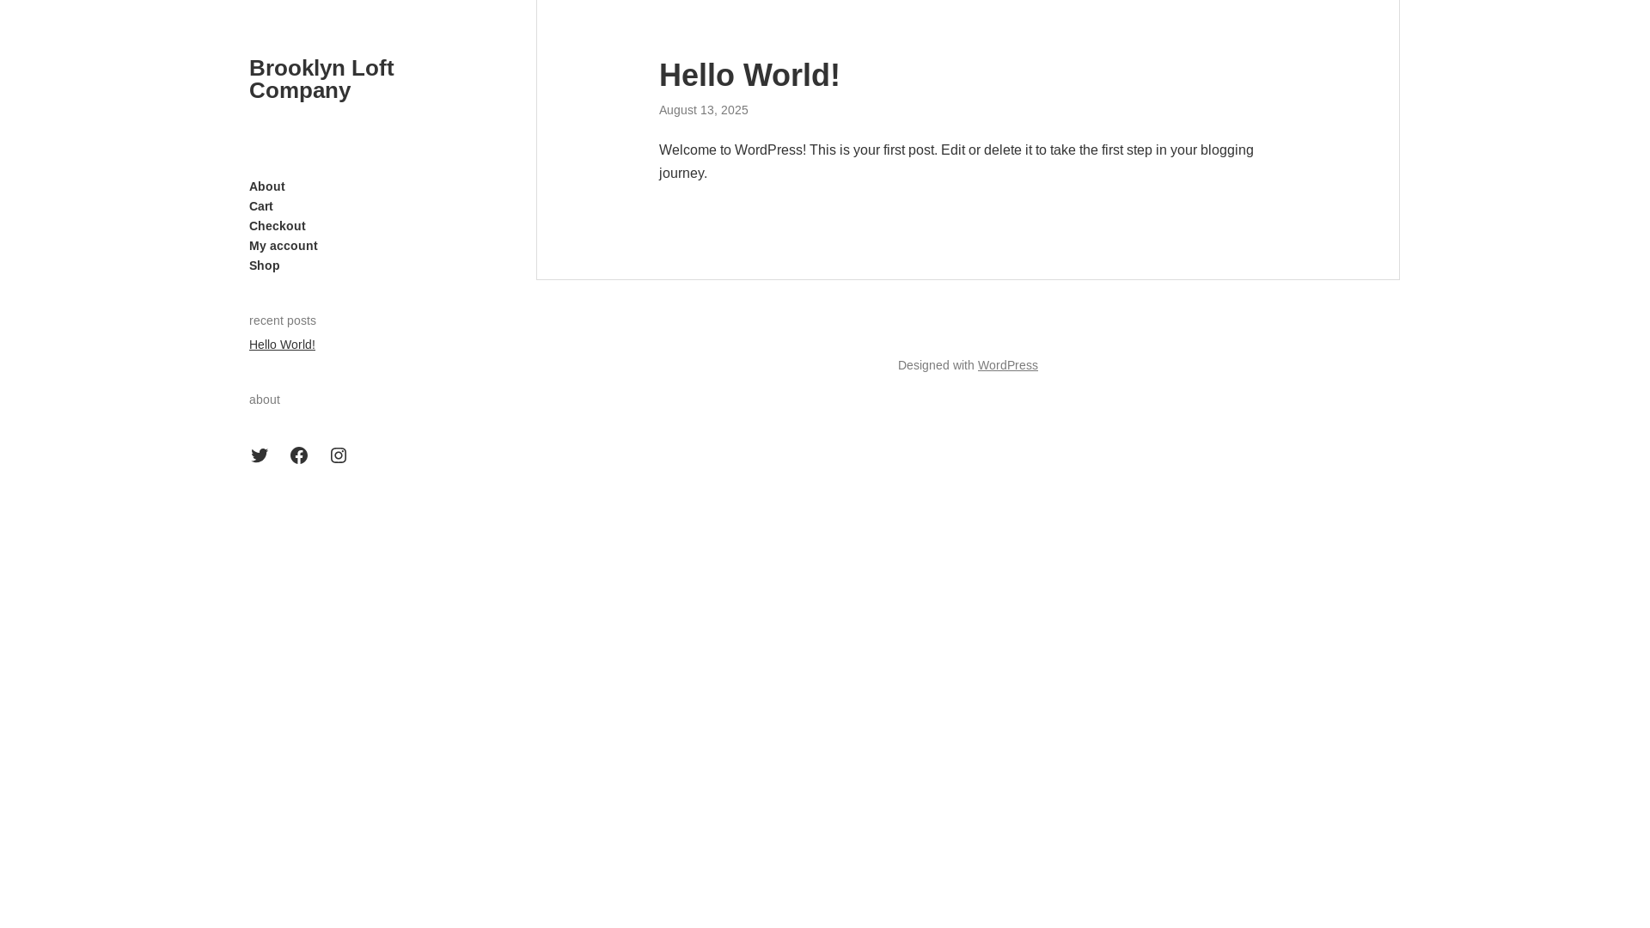The height and width of the screenshot is (928, 1650).
Task: Open the Hello World! post title
Action: (x=749, y=76)
